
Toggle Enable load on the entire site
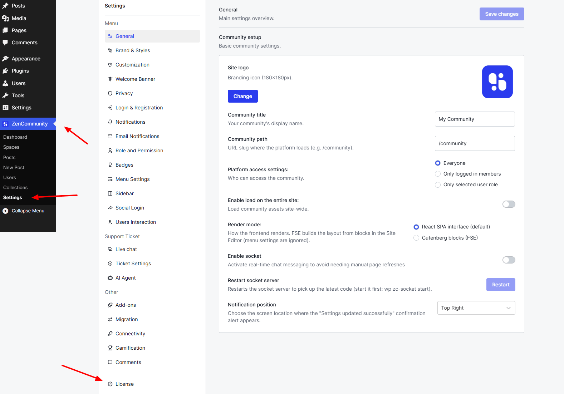[x=509, y=204]
